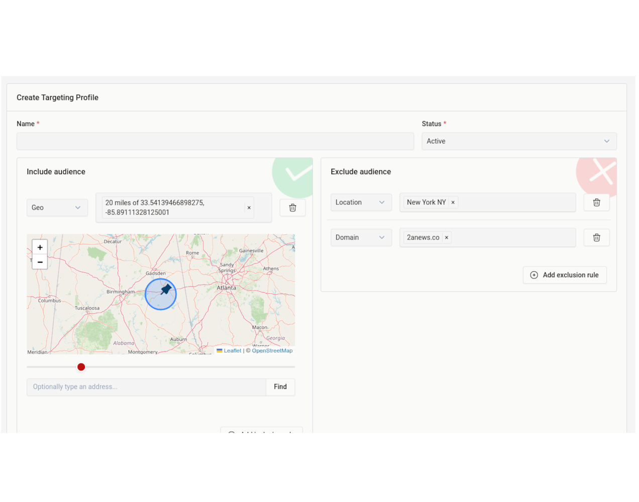Open the Location rule type dropdown
This screenshot has height=502, width=639.
[361, 202]
